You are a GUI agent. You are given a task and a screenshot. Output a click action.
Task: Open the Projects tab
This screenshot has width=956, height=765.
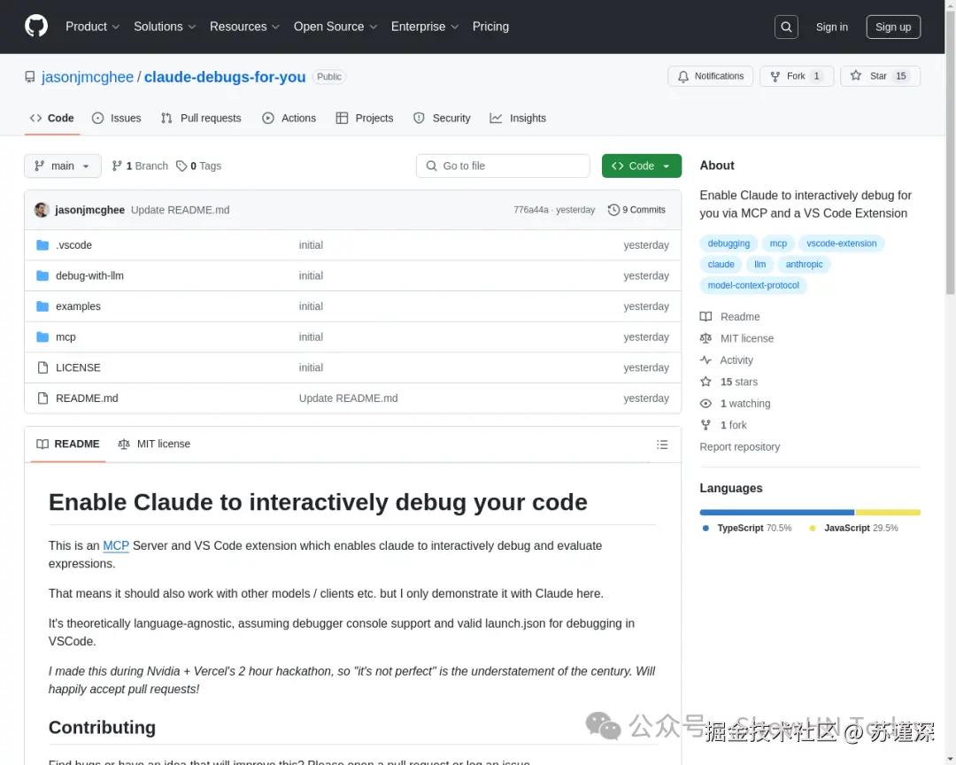tap(365, 119)
